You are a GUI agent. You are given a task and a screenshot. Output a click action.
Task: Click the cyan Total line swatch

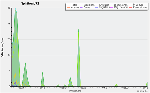(x=68, y=5)
